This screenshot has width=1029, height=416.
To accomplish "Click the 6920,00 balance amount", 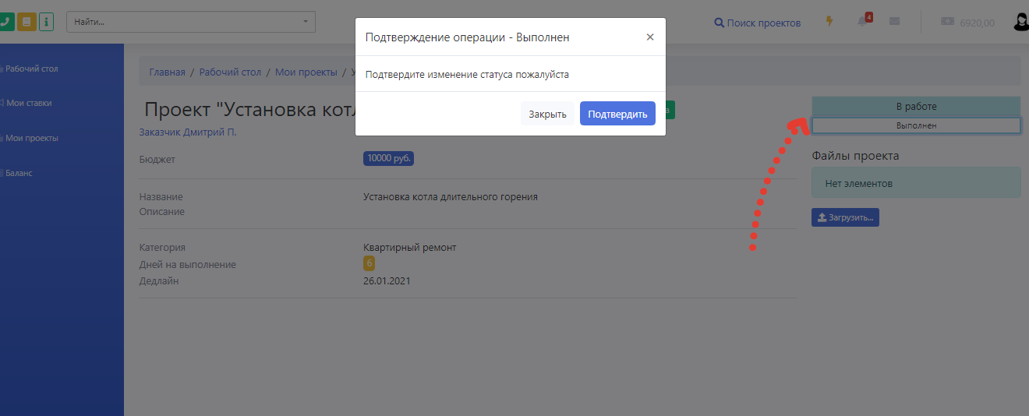I will tap(977, 23).
